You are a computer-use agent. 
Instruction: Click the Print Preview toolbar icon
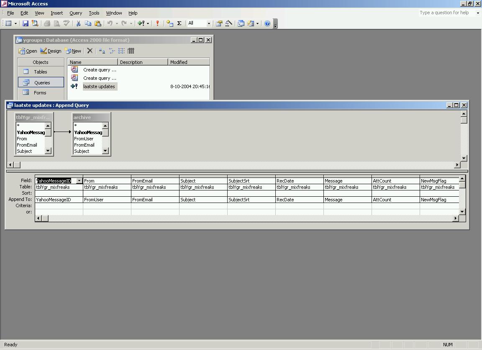57,23
